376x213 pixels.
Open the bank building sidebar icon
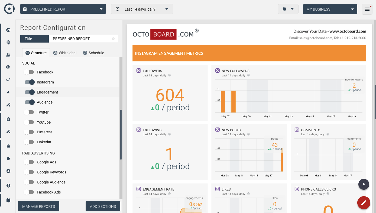(x=8, y=146)
